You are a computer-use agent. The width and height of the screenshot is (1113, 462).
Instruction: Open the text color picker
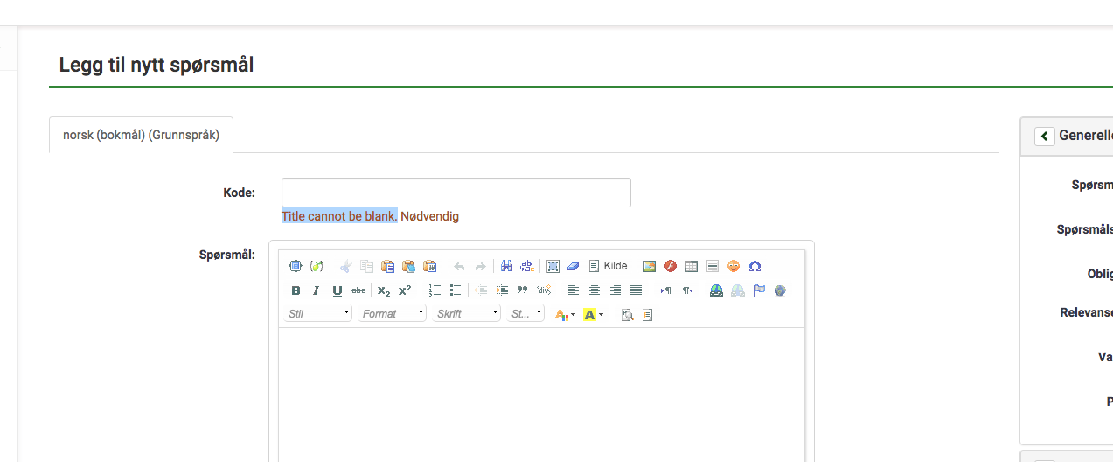point(566,314)
